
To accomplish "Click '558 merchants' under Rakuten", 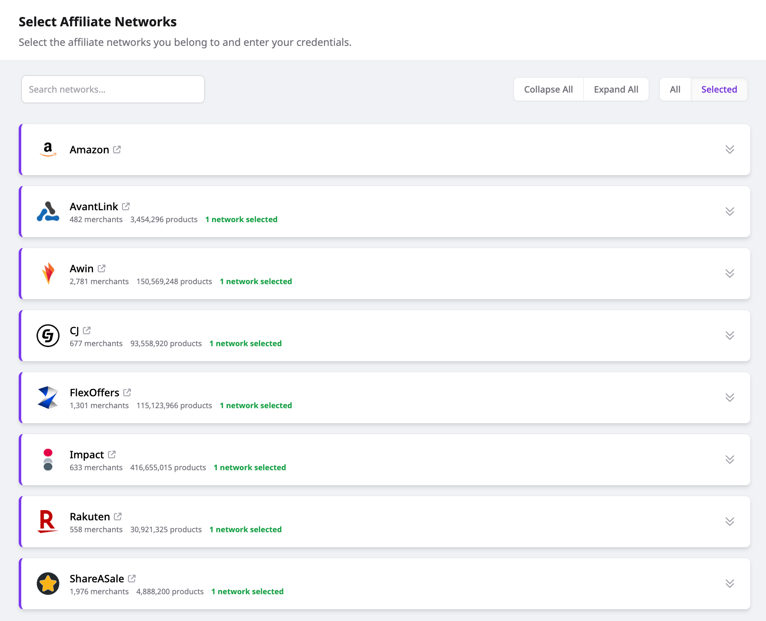I will [96, 530].
